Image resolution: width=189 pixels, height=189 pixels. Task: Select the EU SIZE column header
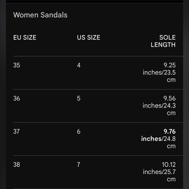click(x=25, y=37)
